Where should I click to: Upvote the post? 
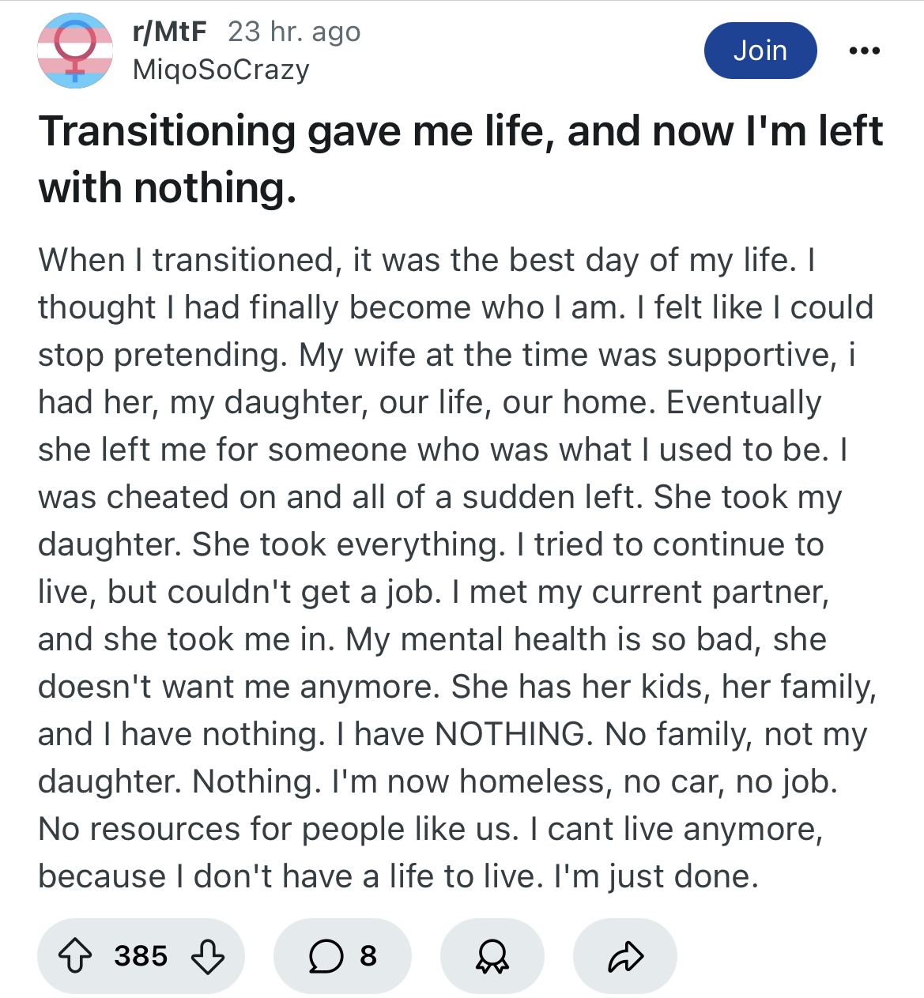[x=75, y=956]
